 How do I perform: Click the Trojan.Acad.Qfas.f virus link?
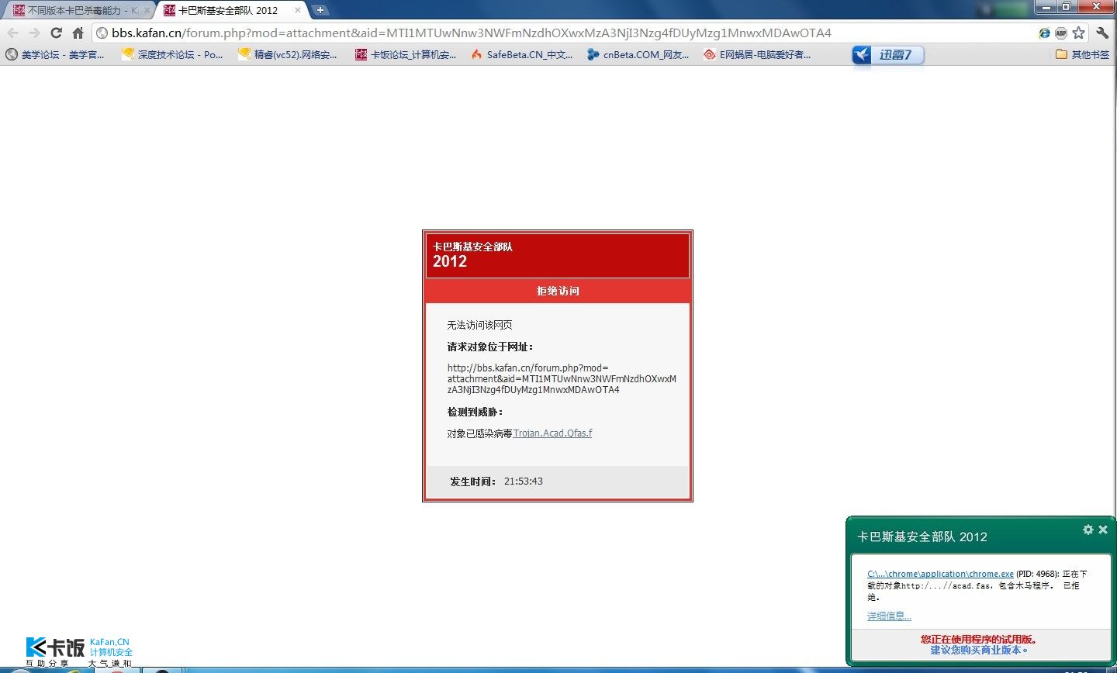552,433
